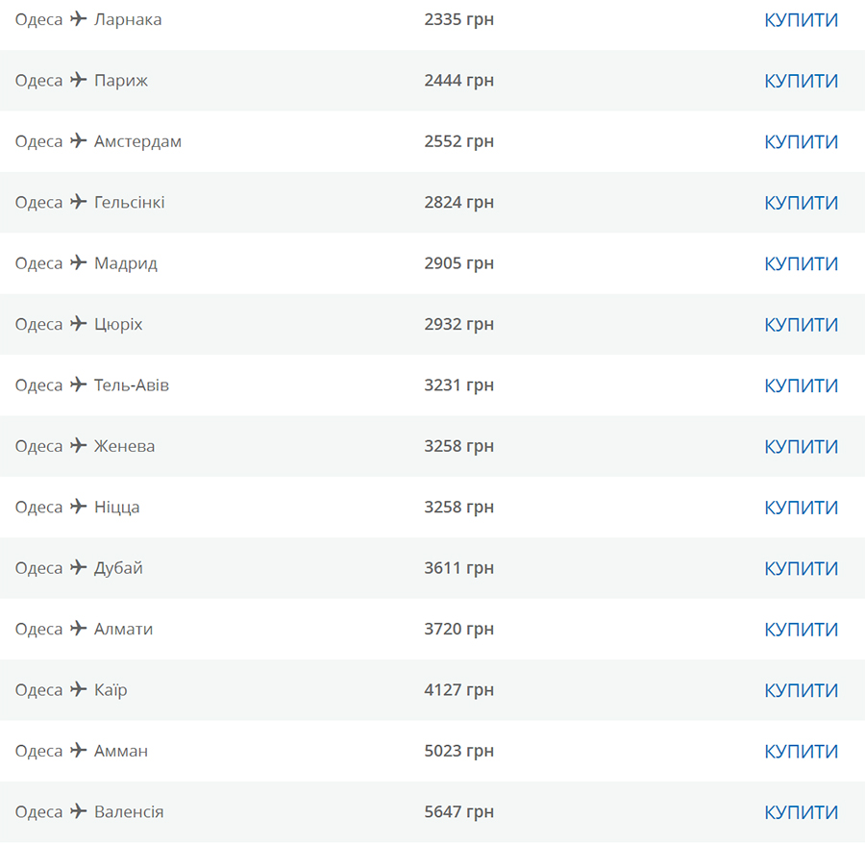Select the 2905 грн price for Мадрид

[x=459, y=263]
